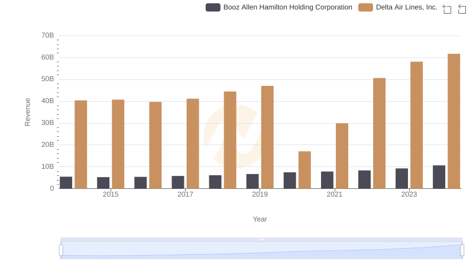Select the Delta bar for 2015

tap(118, 144)
